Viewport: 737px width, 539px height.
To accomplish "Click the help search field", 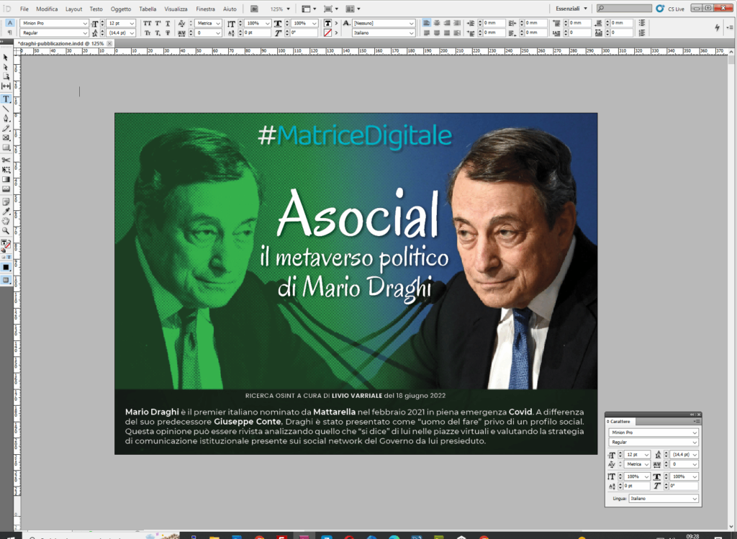I will pyautogui.click(x=624, y=9).
